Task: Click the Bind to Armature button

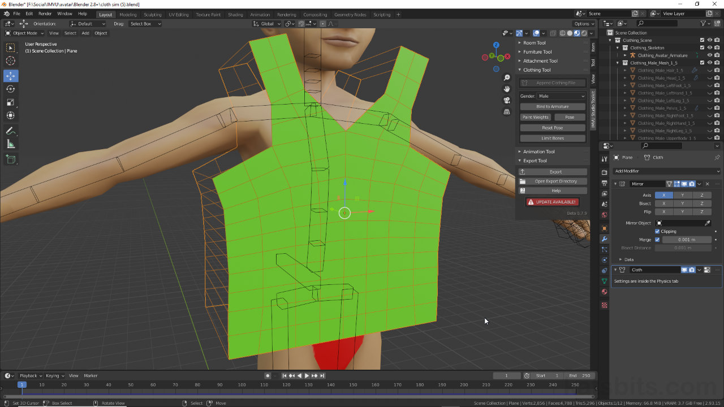Action: coord(553,106)
